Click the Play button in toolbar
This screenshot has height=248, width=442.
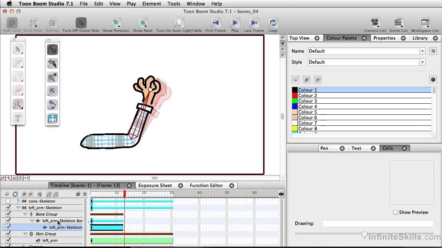[235, 23]
